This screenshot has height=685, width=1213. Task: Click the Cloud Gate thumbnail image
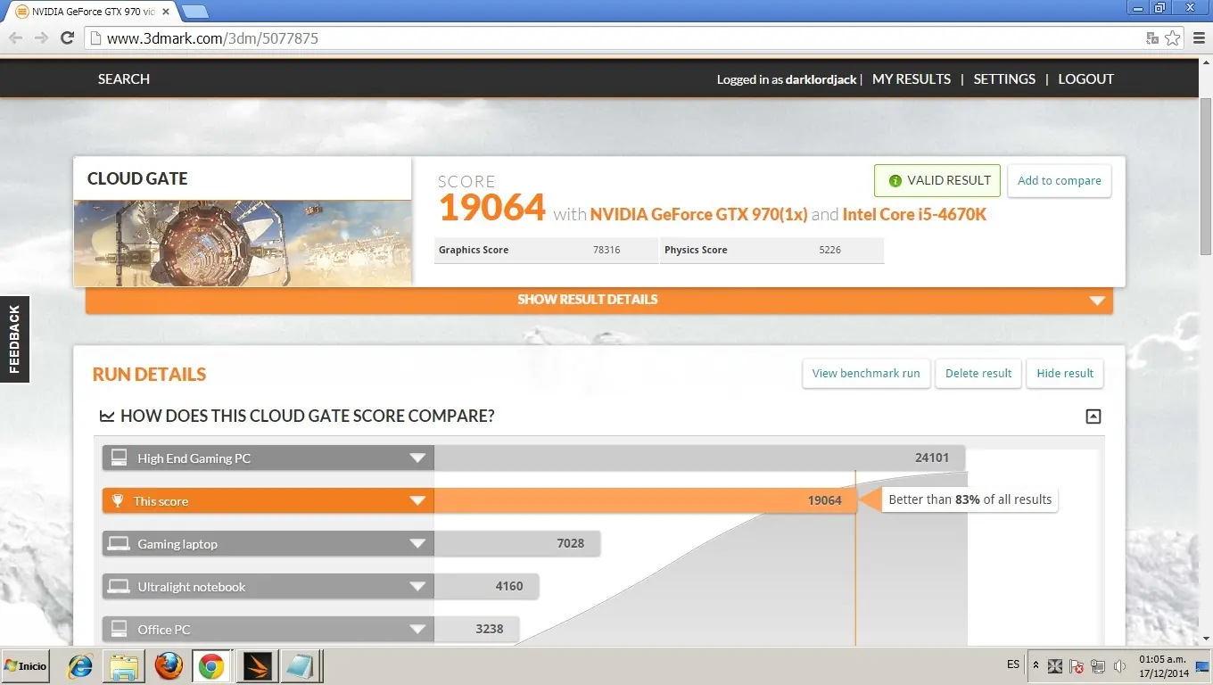coord(243,243)
